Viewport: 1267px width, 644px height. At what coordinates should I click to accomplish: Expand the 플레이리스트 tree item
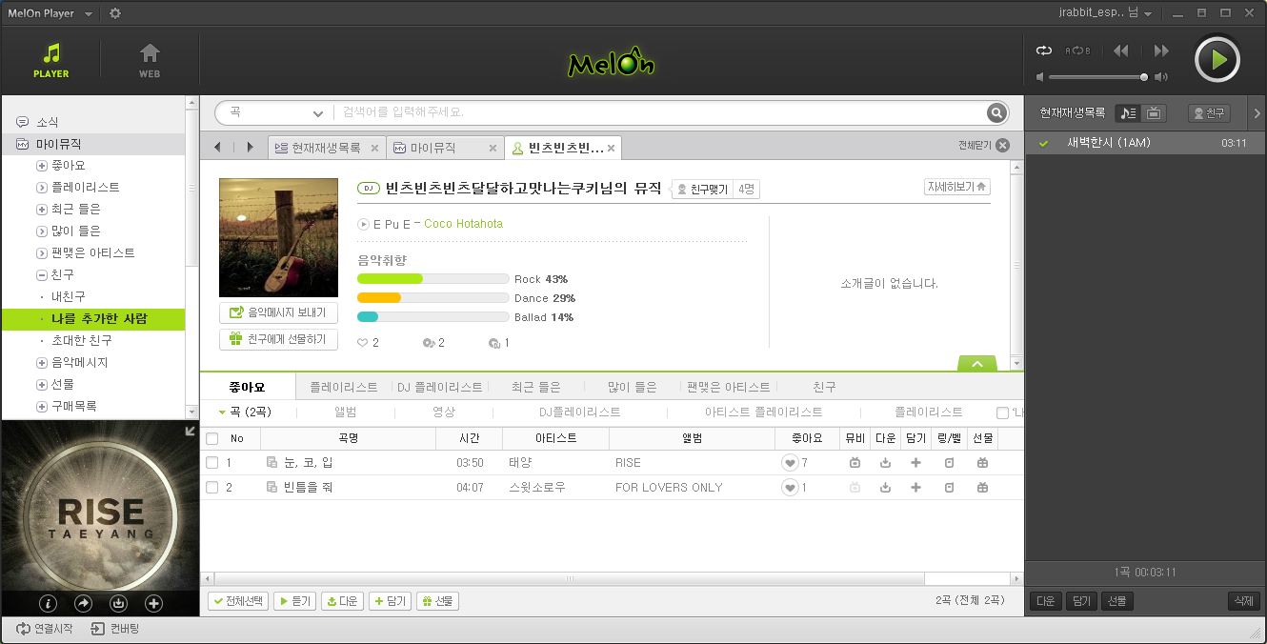pos(42,188)
